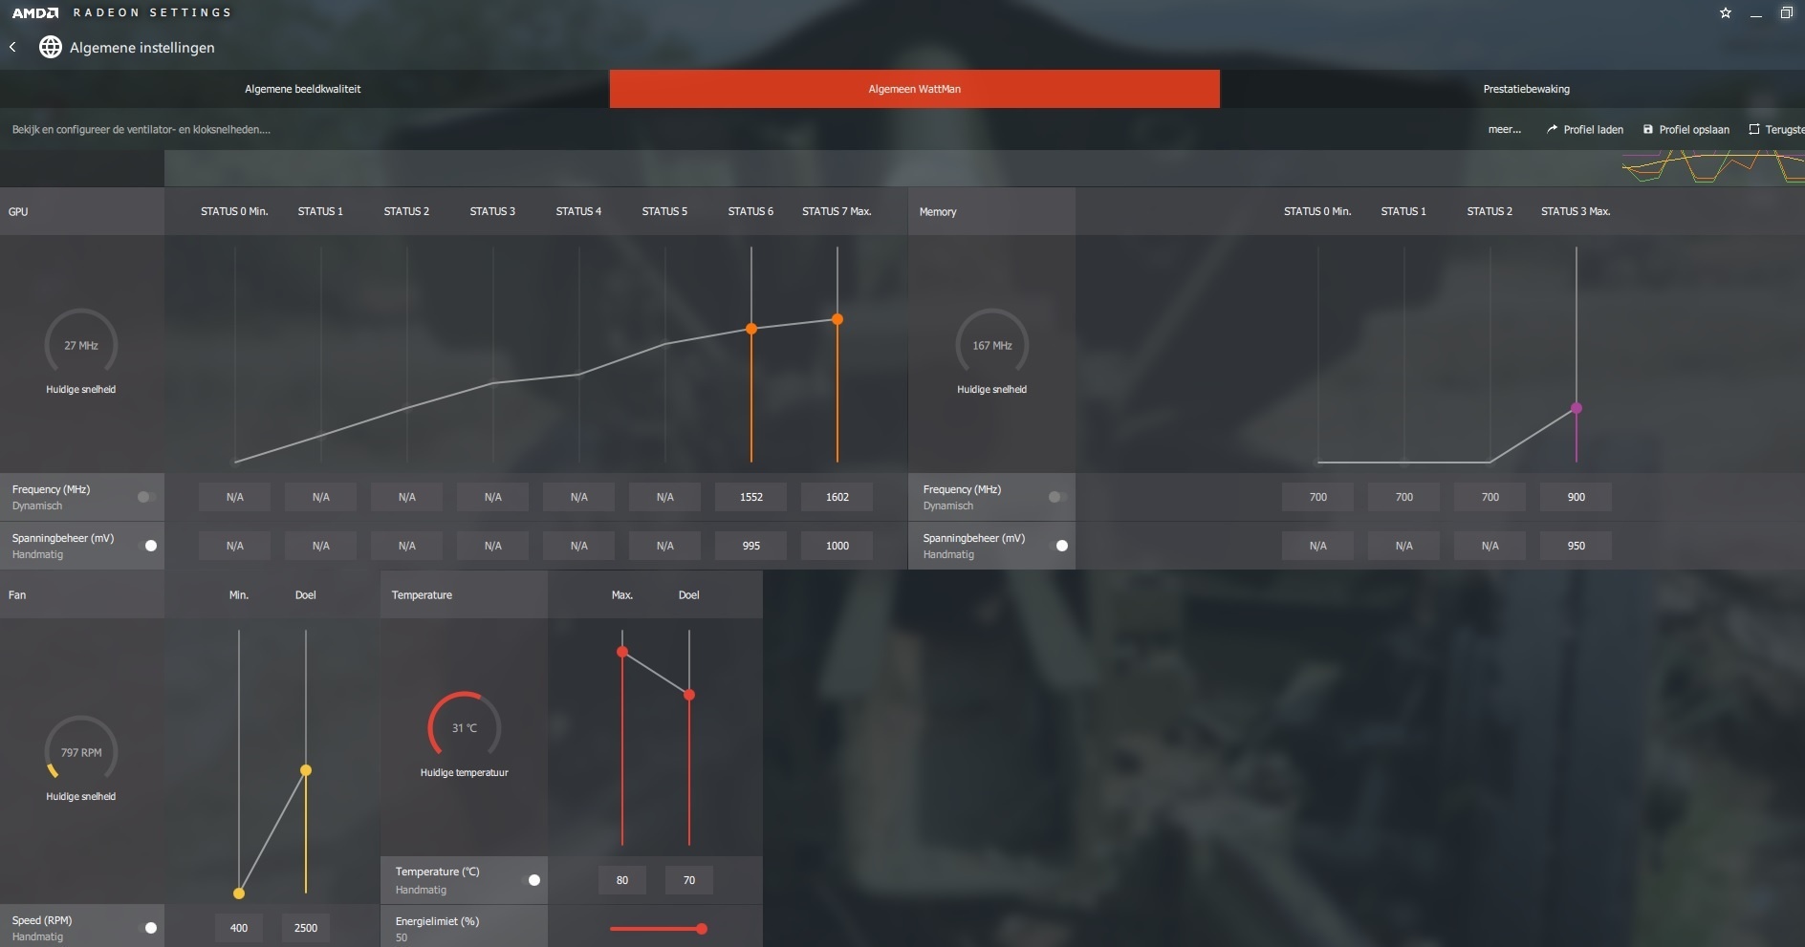Screen dimensions: 1805x947
Task: Switch to Algemene beeldkwaliteit tab
Action: [303, 89]
